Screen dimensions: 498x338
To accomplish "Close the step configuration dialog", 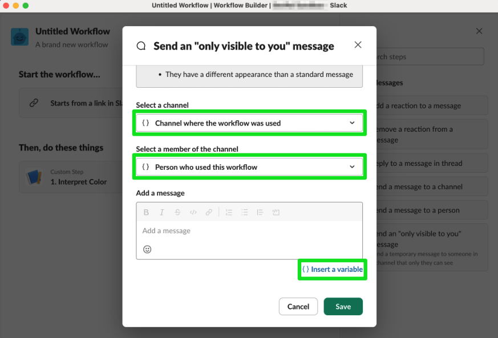I will point(358,44).
